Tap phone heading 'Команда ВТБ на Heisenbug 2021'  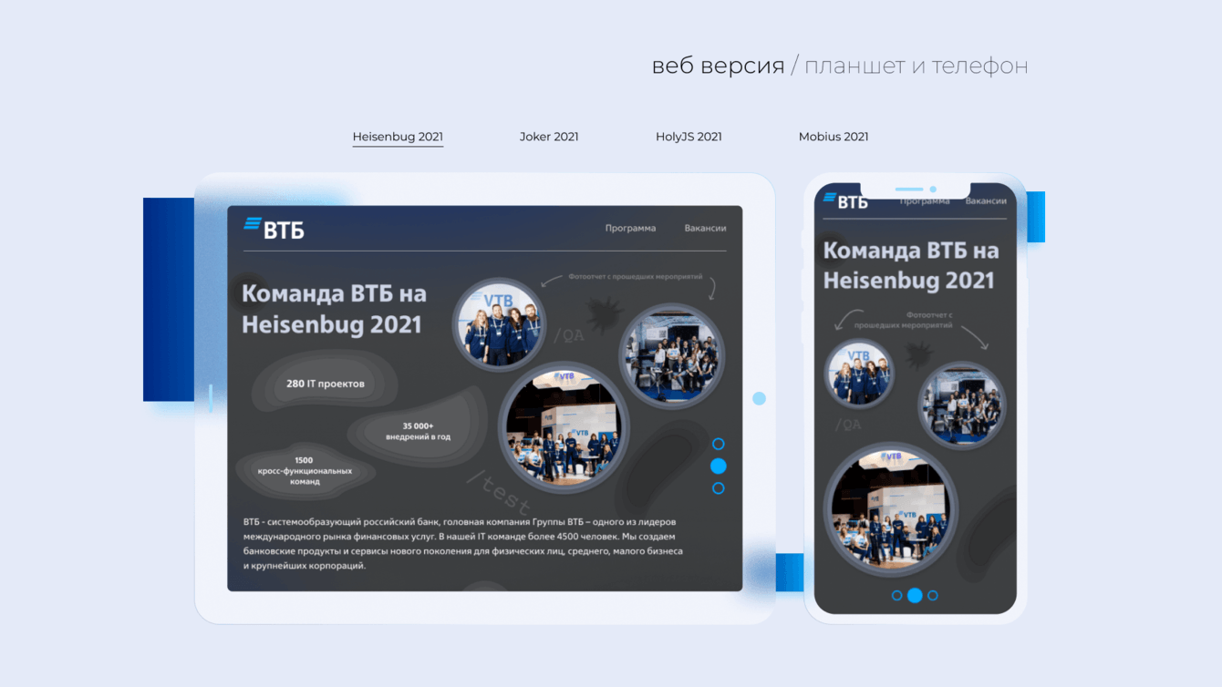pyautogui.click(x=911, y=264)
